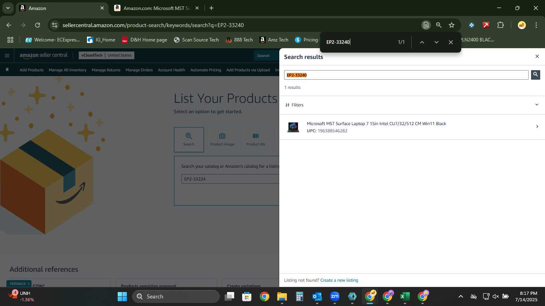
Task: Select the Product IDs barcode tile
Action: [256, 139]
